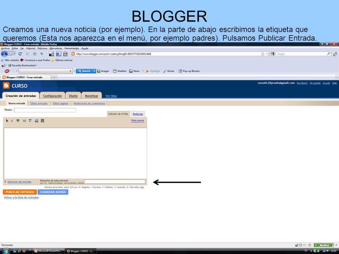This screenshot has height=254, width=339.
Task: Click the Windows Start orb
Action: [6, 251]
